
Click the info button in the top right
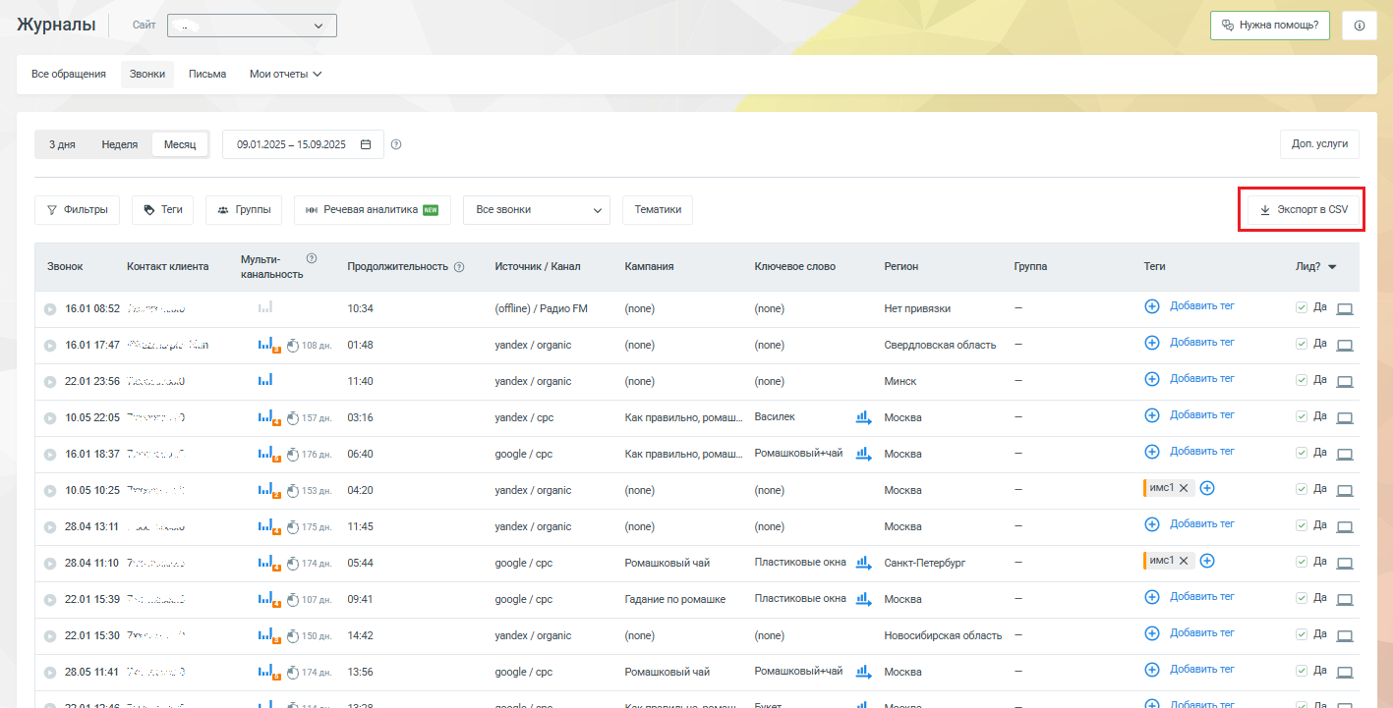click(1359, 26)
